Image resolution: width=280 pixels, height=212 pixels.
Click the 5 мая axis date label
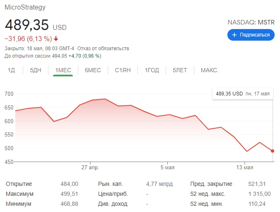pos(167,168)
